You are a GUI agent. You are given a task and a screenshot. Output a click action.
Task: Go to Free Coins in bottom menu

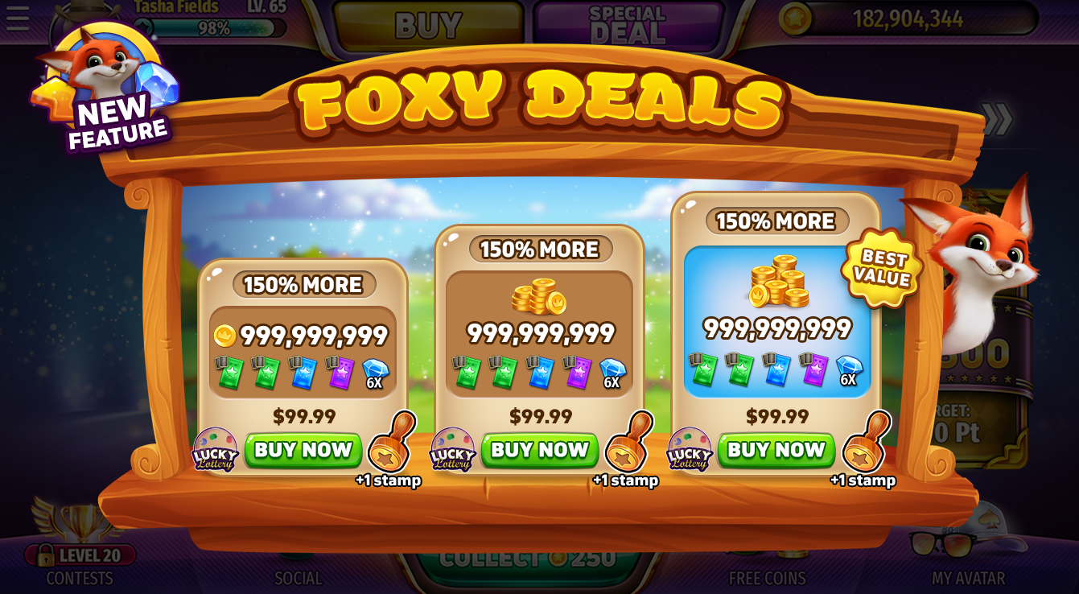pos(767,578)
